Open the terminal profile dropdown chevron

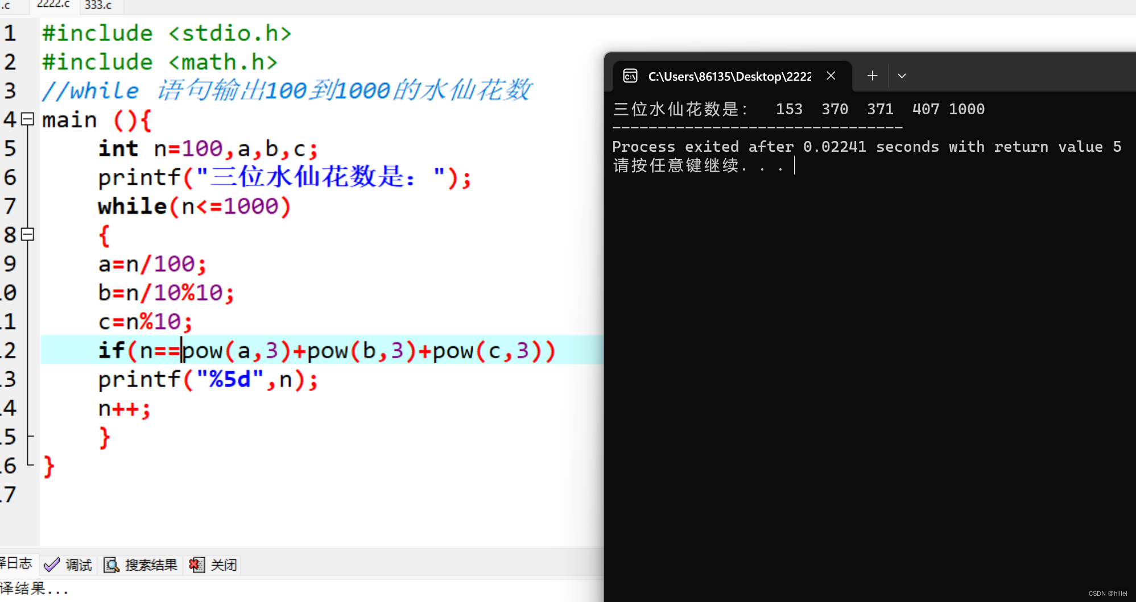(902, 76)
